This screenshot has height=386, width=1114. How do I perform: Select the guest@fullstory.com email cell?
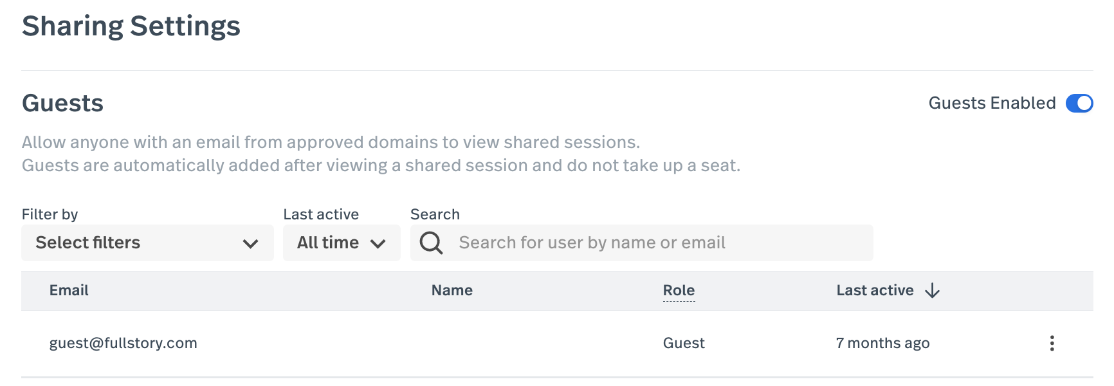[123, 343]
